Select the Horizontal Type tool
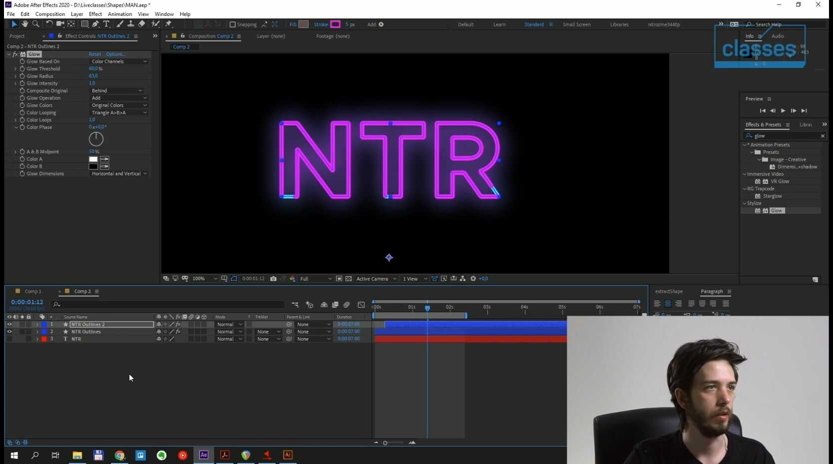Image resolution: width=833 pixels, height=464 pixels. point(106,24)
